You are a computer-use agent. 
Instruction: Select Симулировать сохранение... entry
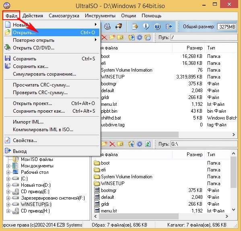pos(52,74)
